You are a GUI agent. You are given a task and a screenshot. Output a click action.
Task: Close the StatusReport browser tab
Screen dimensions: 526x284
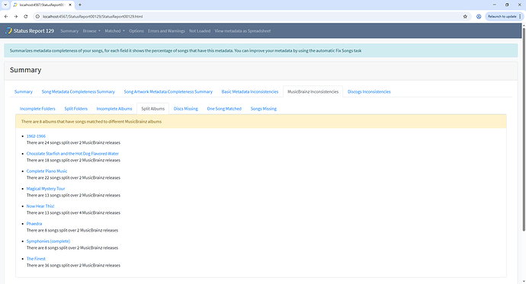70,5
